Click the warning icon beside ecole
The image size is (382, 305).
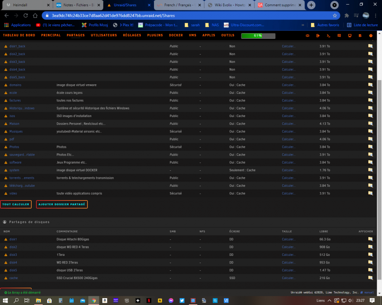[x=6, y=93]
